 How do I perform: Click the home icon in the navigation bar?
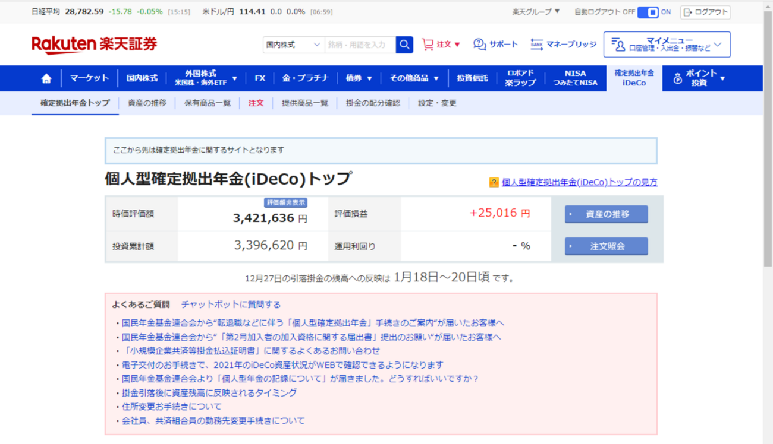tap(46, 78)
